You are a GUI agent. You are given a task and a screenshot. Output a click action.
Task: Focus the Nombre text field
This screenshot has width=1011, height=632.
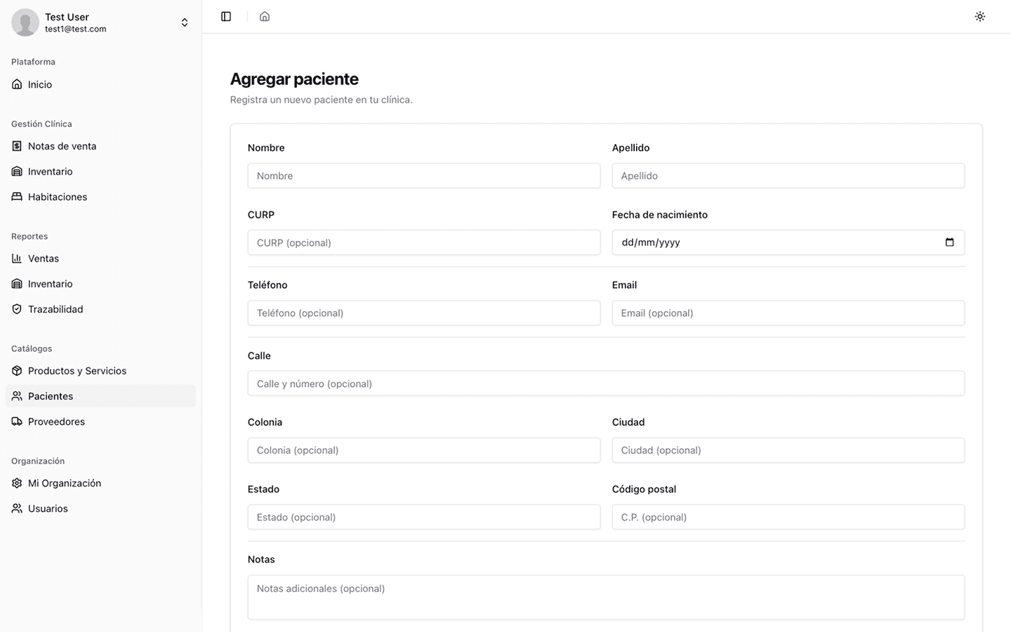click(423, 176)
